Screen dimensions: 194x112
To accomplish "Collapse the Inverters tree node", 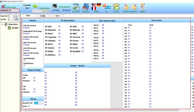I will click(2, 24).
